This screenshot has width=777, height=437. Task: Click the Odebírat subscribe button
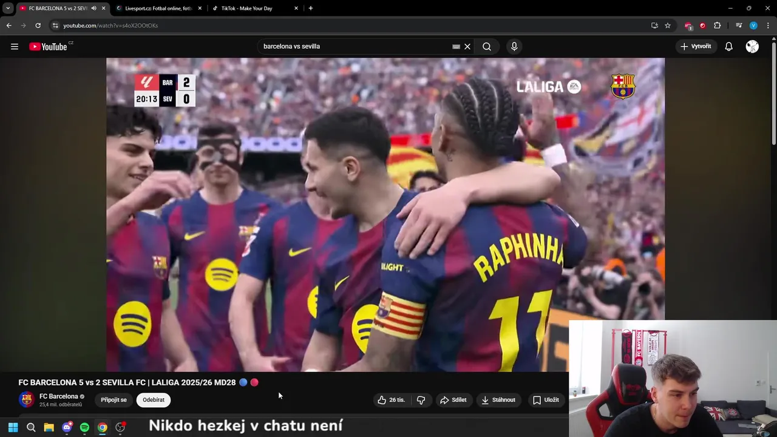[x=154, y=400]
